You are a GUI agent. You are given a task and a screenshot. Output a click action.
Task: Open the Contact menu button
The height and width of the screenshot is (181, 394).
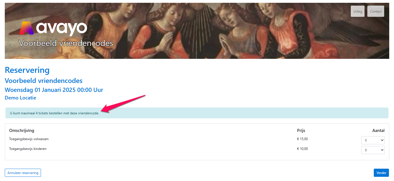[x=376, y=11]
